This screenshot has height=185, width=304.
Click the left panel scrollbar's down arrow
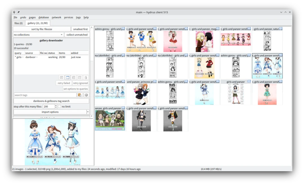[91, 116]
